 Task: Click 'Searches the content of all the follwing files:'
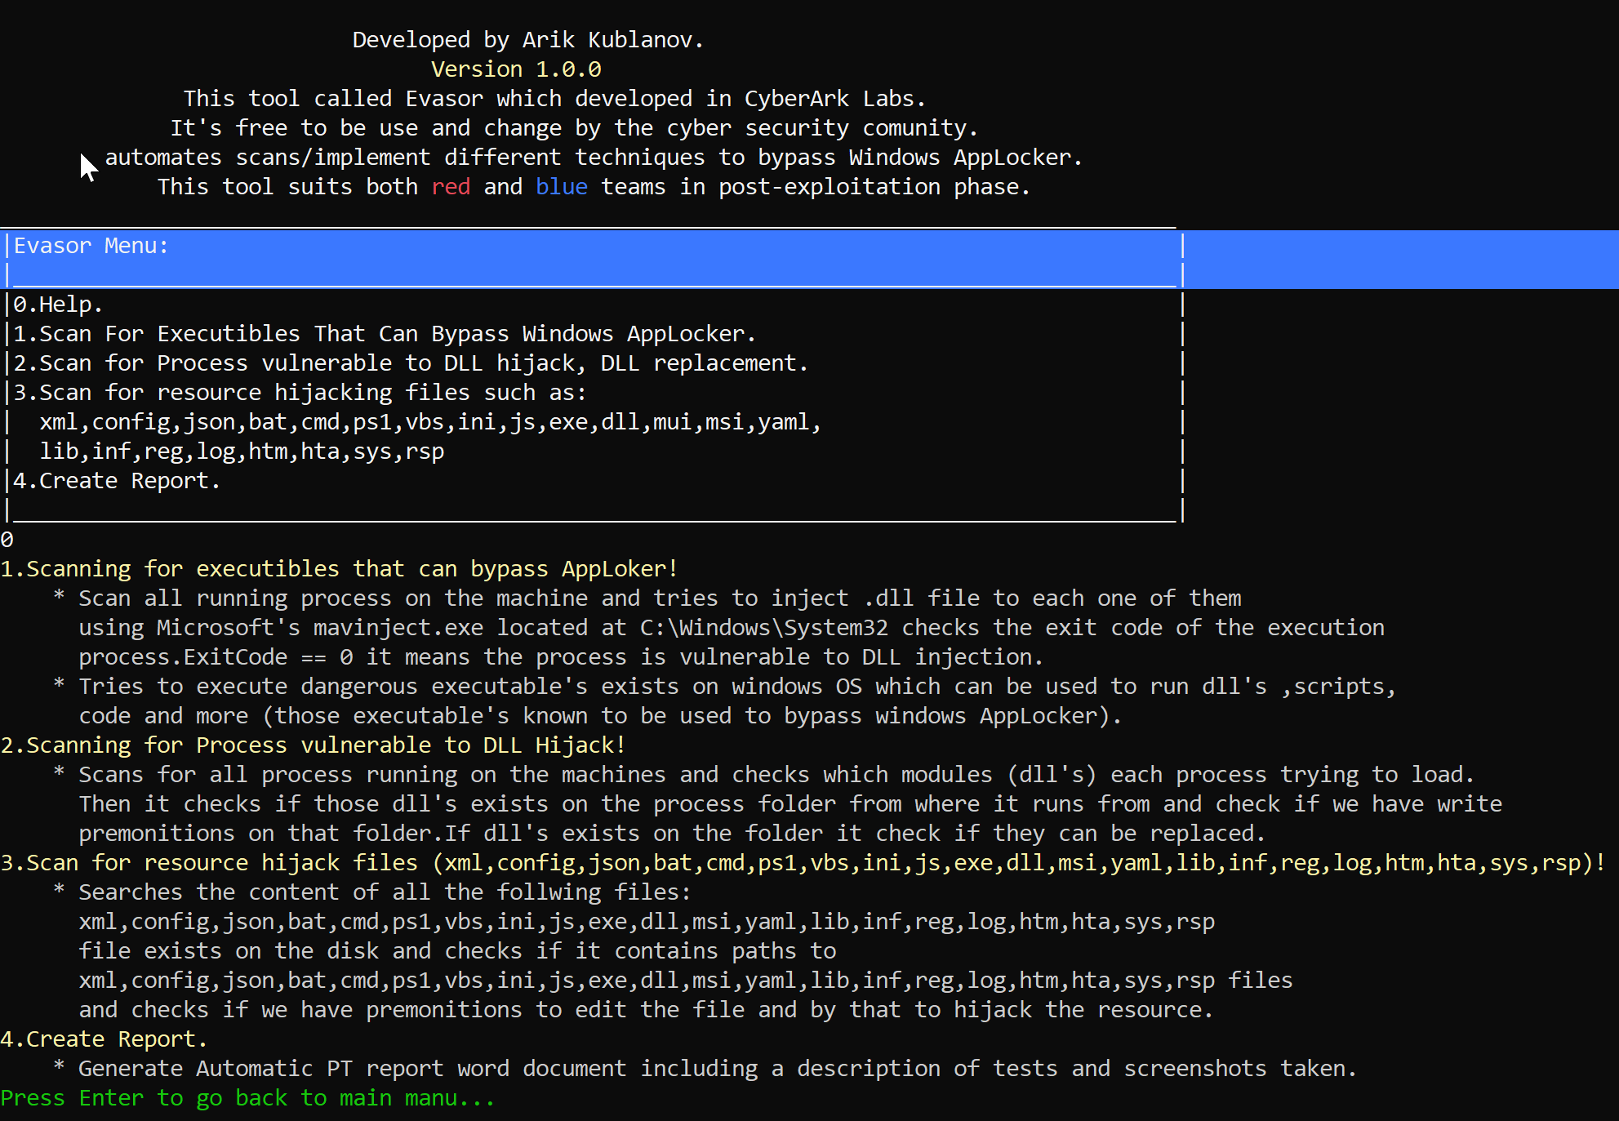385,892
